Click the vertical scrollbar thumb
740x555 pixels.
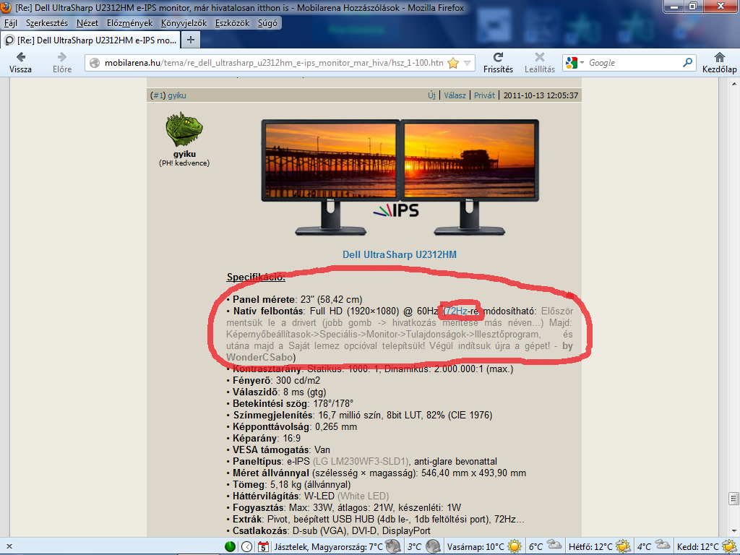pos(733,499)
